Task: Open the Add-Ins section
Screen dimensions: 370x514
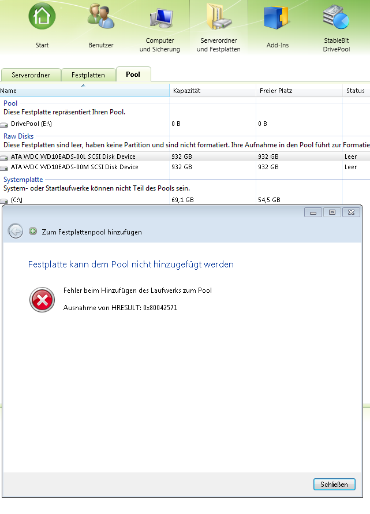Action: point(277,17)
